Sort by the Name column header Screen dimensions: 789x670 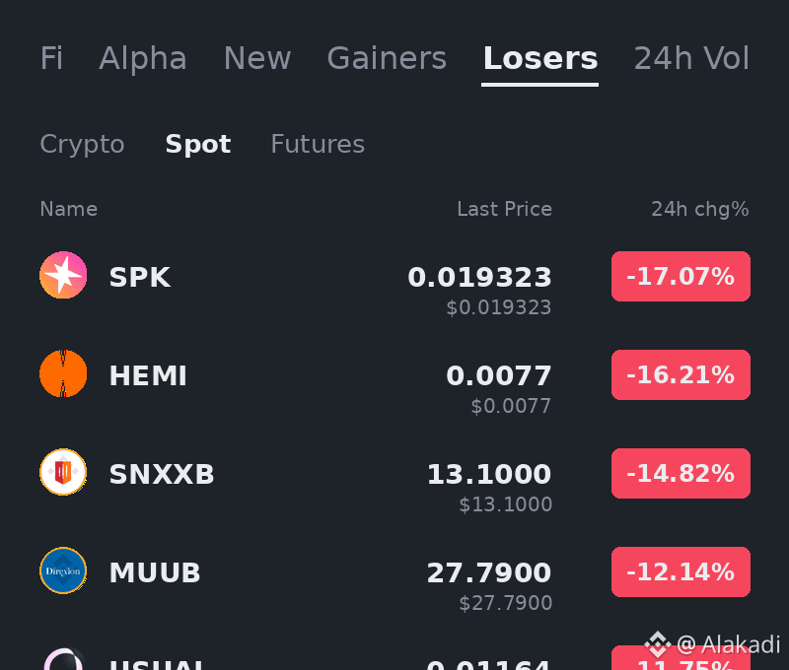tap(68, 209)
